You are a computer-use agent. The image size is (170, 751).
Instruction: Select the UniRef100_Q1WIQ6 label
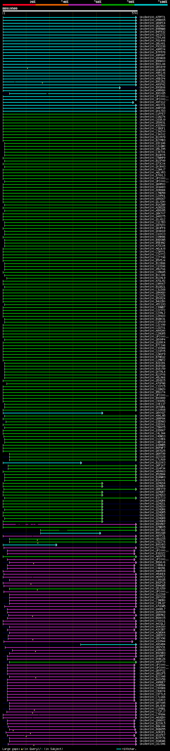pos(152,70)
